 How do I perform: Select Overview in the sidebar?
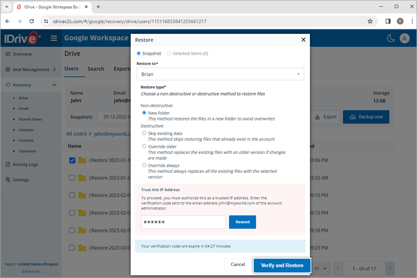pyautogui.click(x=23, y=53)
